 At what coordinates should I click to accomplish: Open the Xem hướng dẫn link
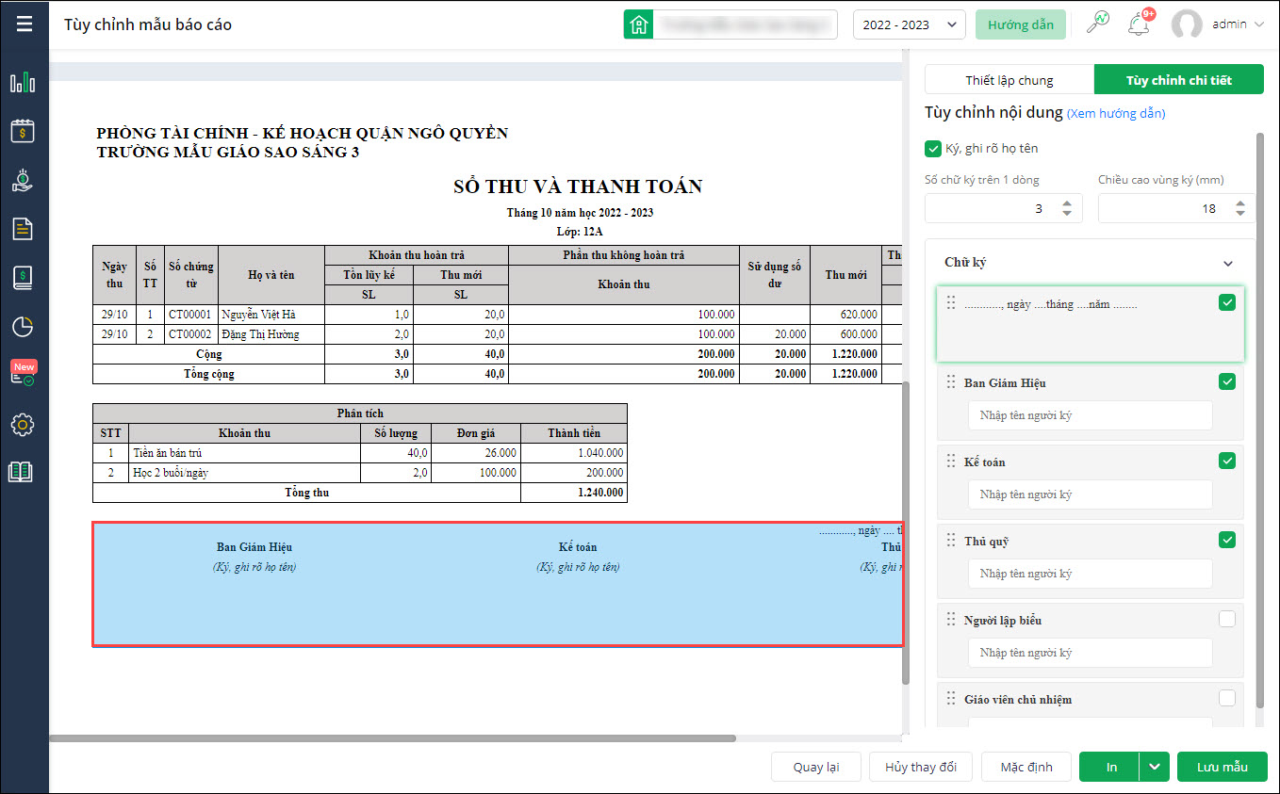pyautogui.click(x=1116, y=114)
